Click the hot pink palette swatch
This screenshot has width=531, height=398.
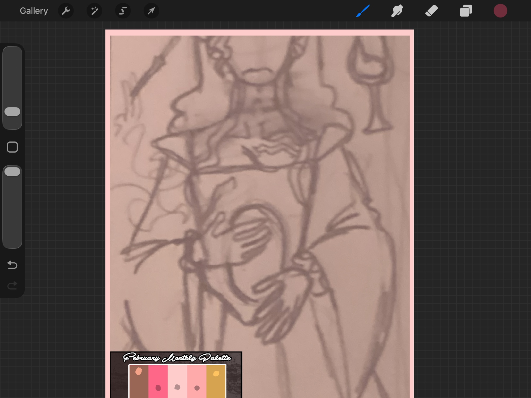(158, 377)
